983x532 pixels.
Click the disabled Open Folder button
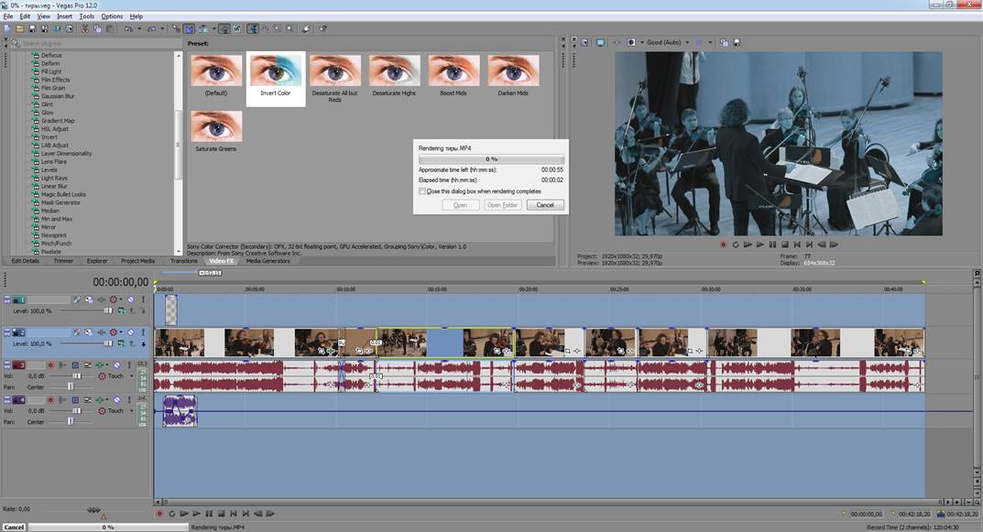503,205
